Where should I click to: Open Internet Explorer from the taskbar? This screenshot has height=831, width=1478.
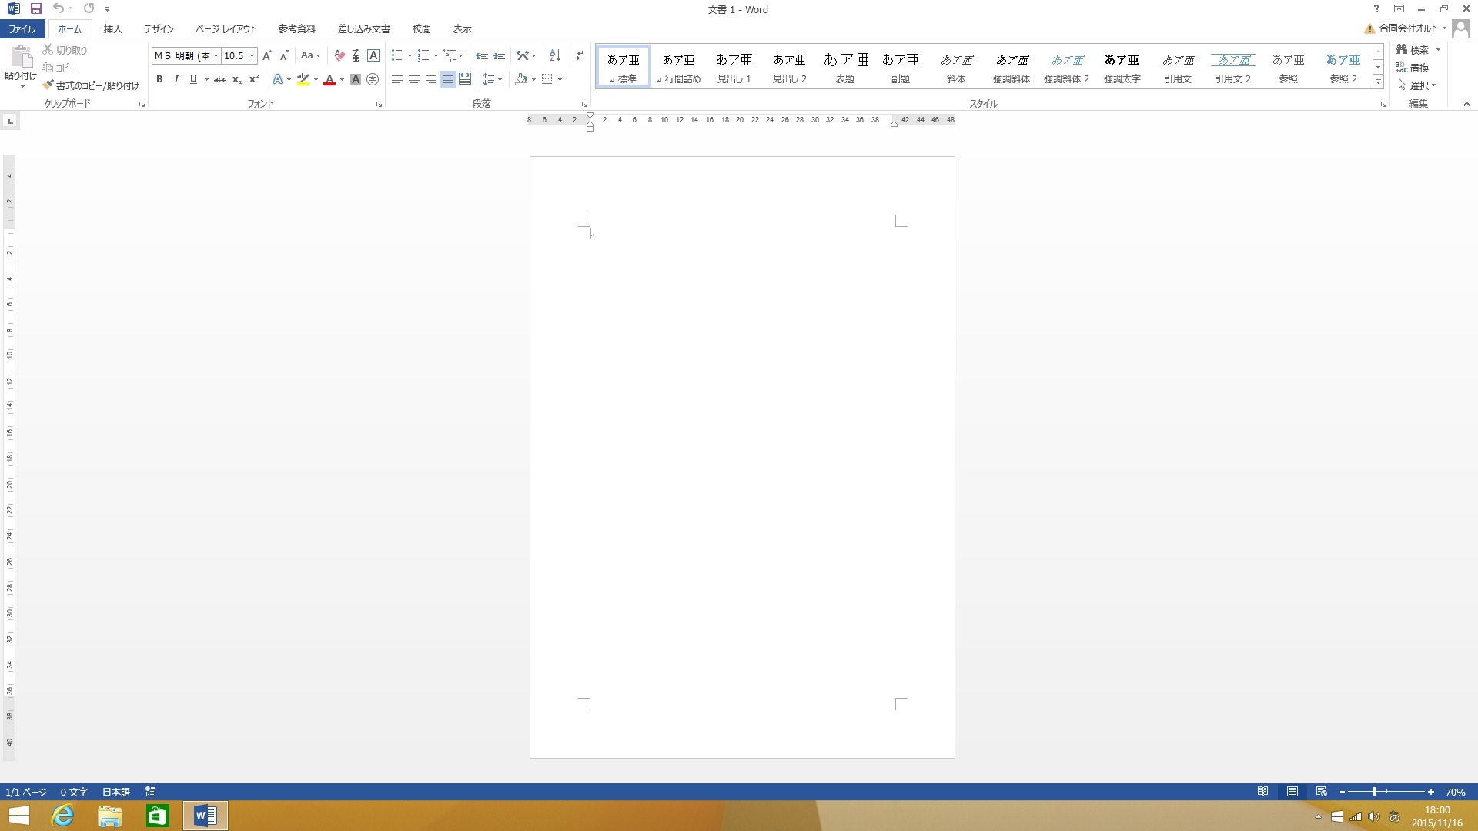click(x=62, y=816)
